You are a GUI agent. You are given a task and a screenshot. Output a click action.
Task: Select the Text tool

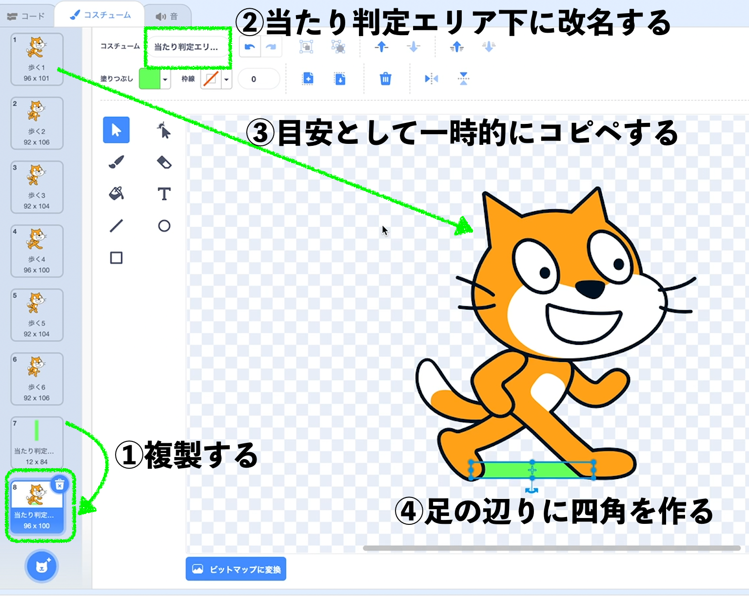click(164, 194)
